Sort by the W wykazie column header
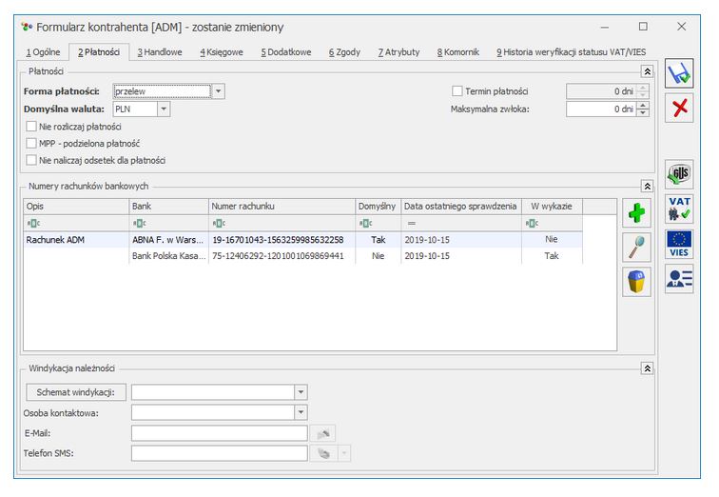 pos(552,207)
